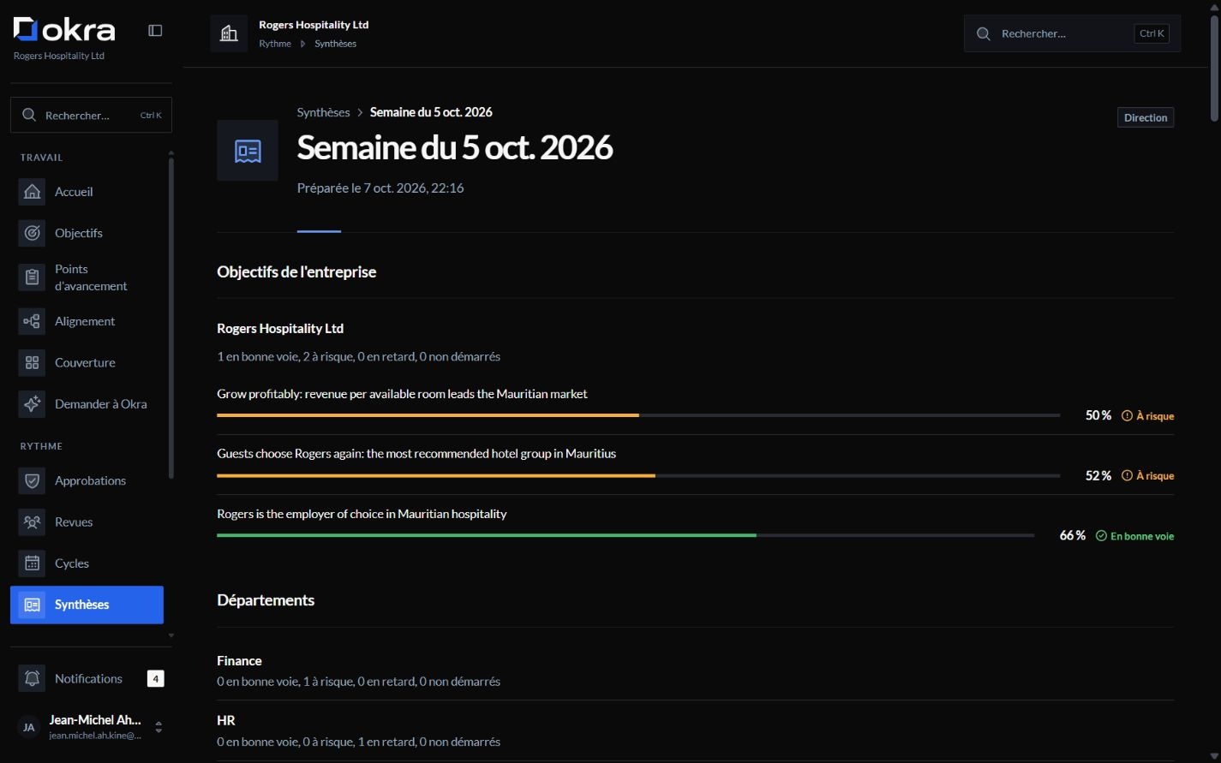Click the main page vertical scrollbar
Image resolution: width=1221 pixels, height=763 pixels.
1214,69
